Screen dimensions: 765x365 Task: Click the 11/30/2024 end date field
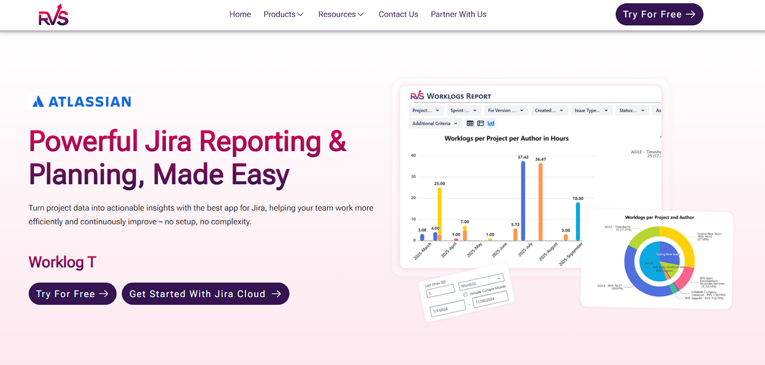[x=491, y=300]
